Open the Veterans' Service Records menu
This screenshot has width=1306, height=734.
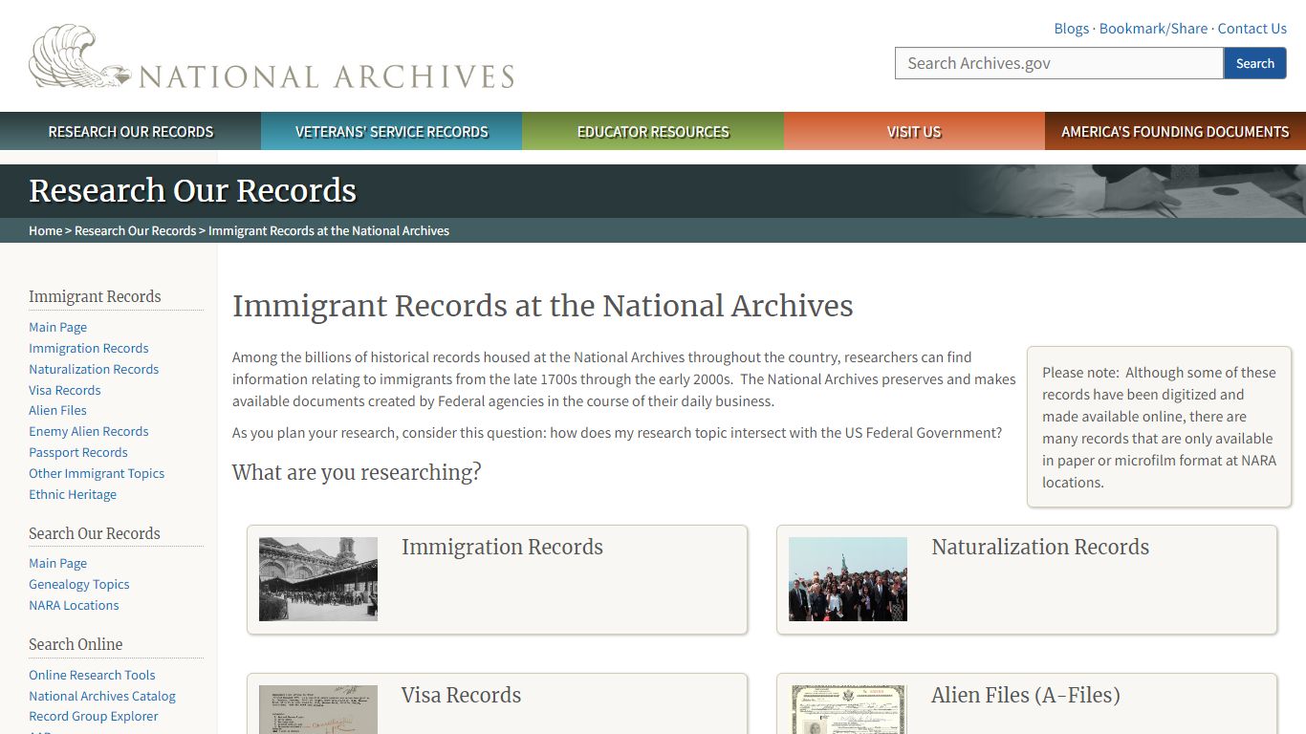pos(392,132)
